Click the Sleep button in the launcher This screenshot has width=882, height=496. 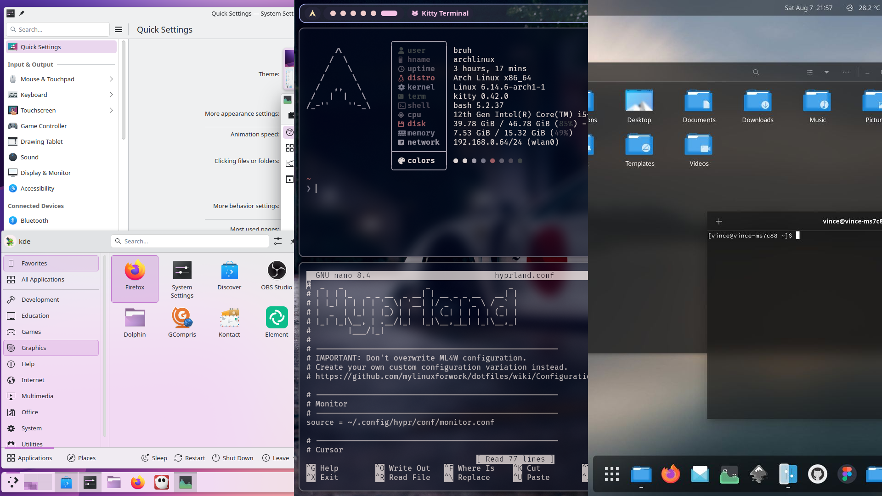[154, 458]
